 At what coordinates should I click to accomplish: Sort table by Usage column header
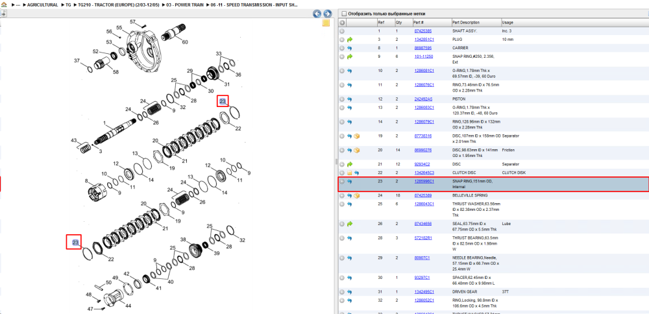[x=508, y=22]
